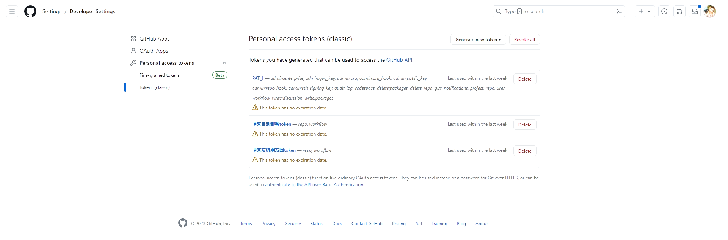Open the Generate new token dropdown

pyautogui.click(x=478, y=39)
